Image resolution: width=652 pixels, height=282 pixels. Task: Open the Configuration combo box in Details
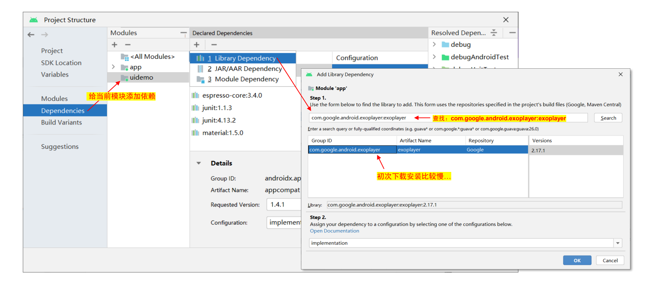pyautogui.click(x=284, y=223)
